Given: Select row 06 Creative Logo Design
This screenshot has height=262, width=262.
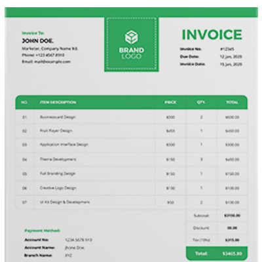Looking at the screenshot, I should click(x=131, y=188).
